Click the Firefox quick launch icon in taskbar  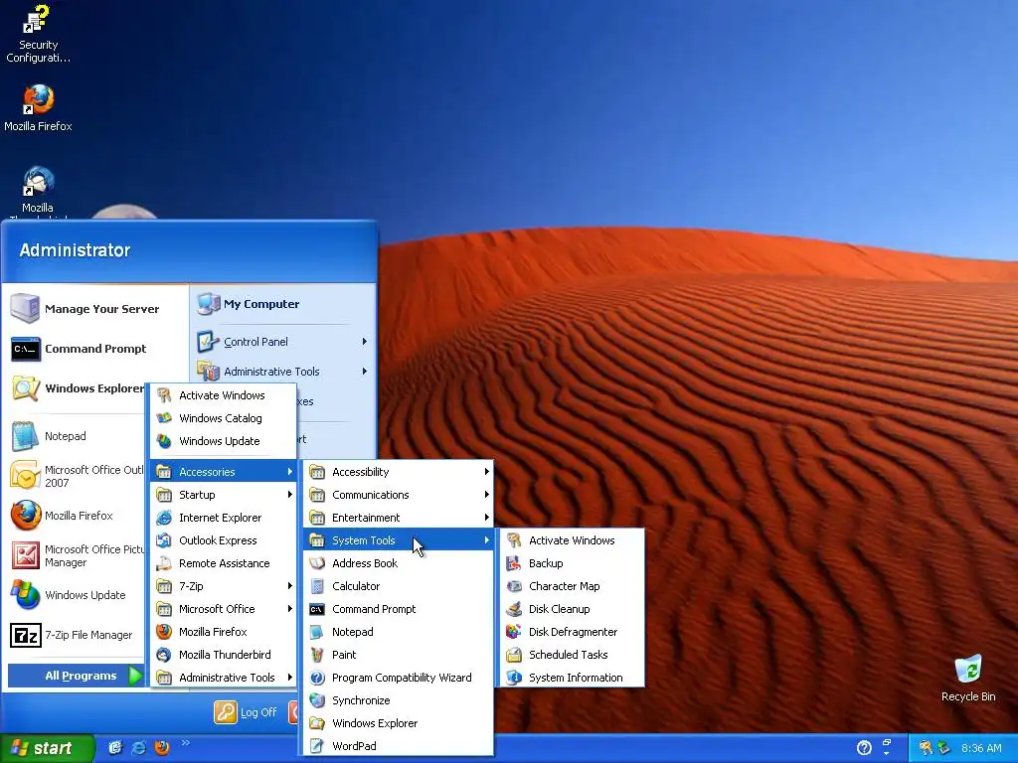pos(162,747)
